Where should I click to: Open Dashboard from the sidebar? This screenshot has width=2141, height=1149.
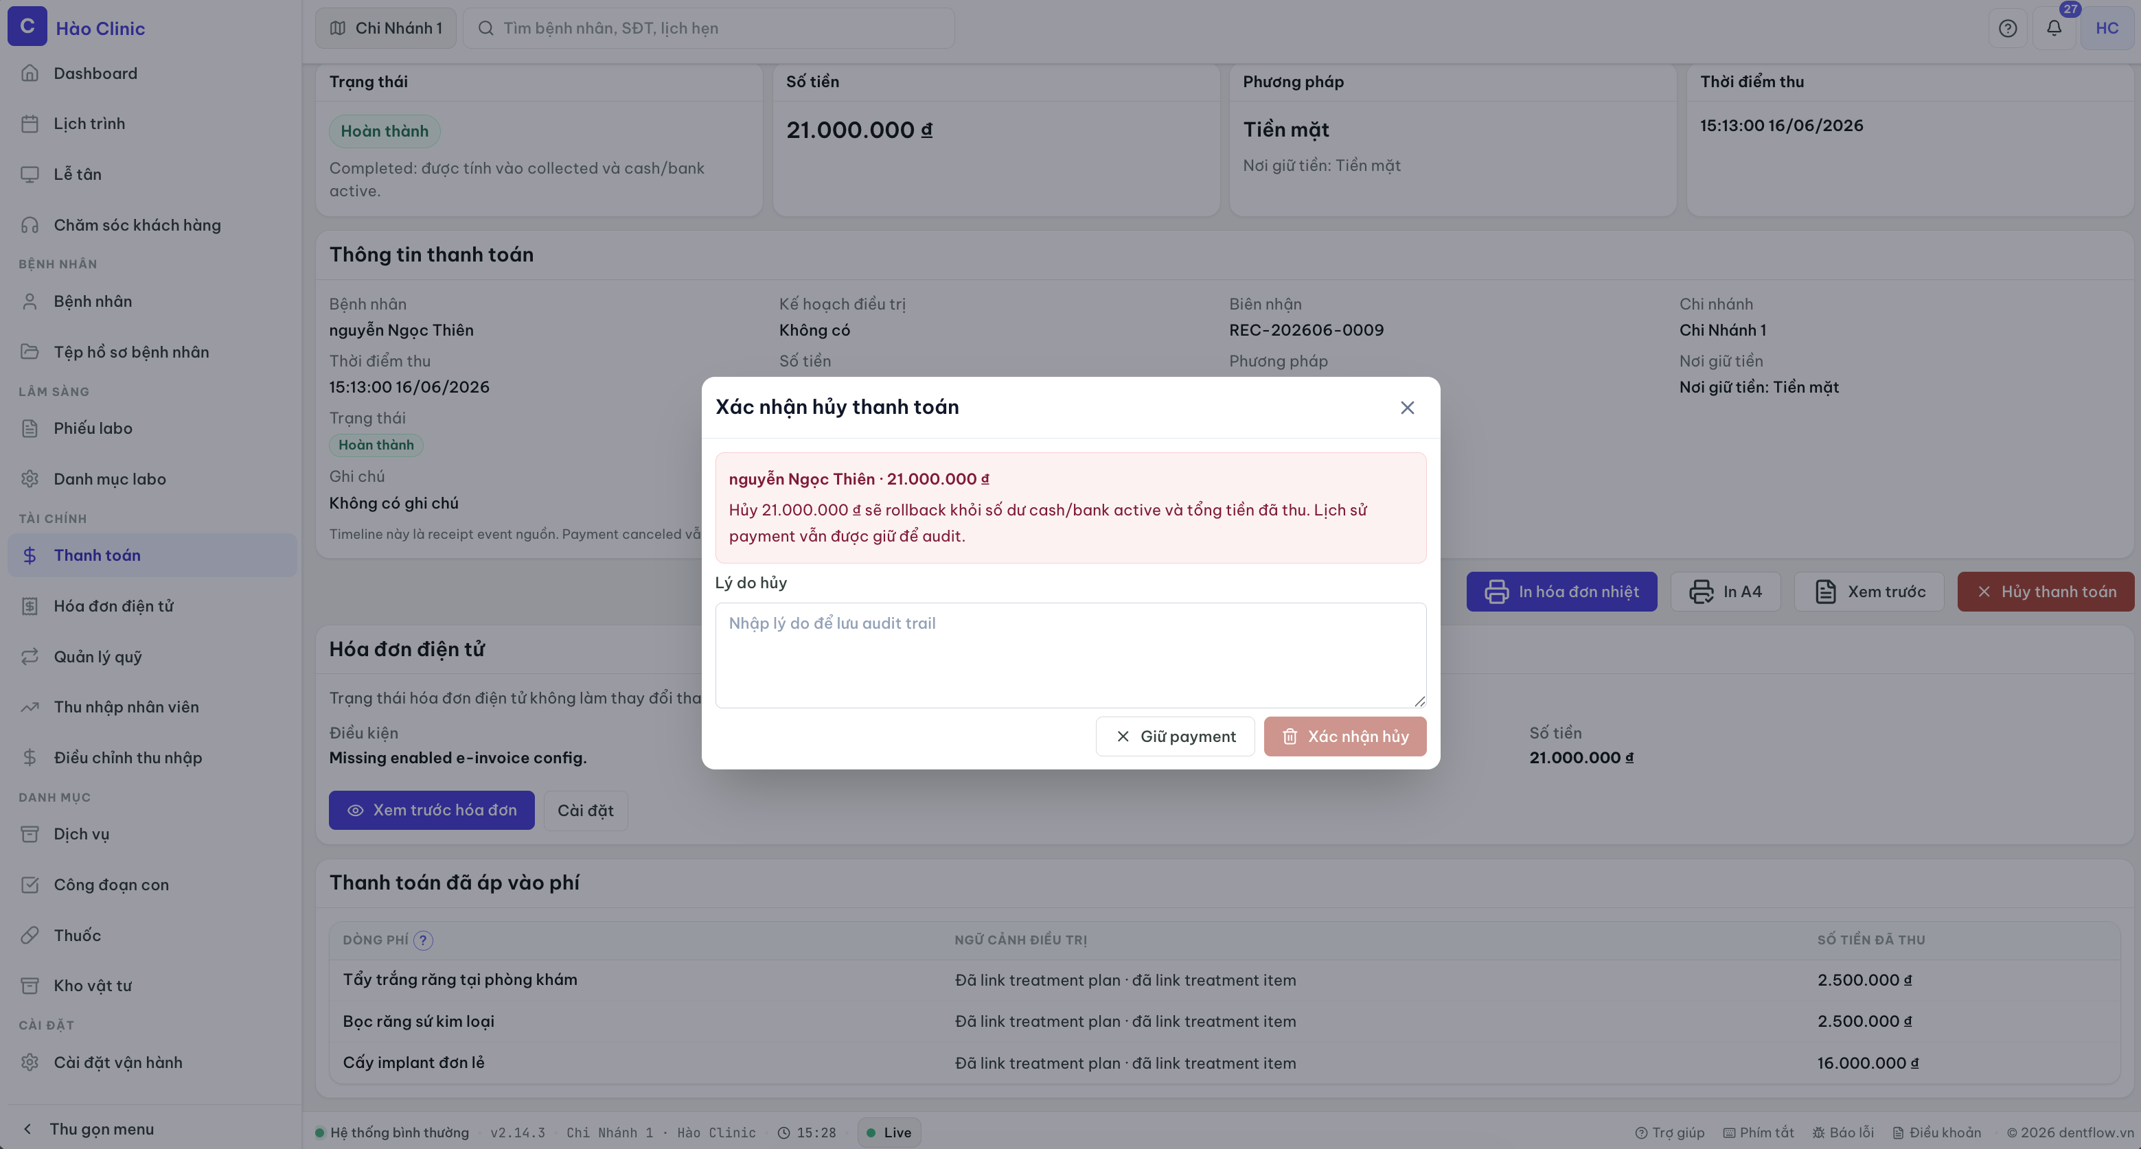pos(152,73)
